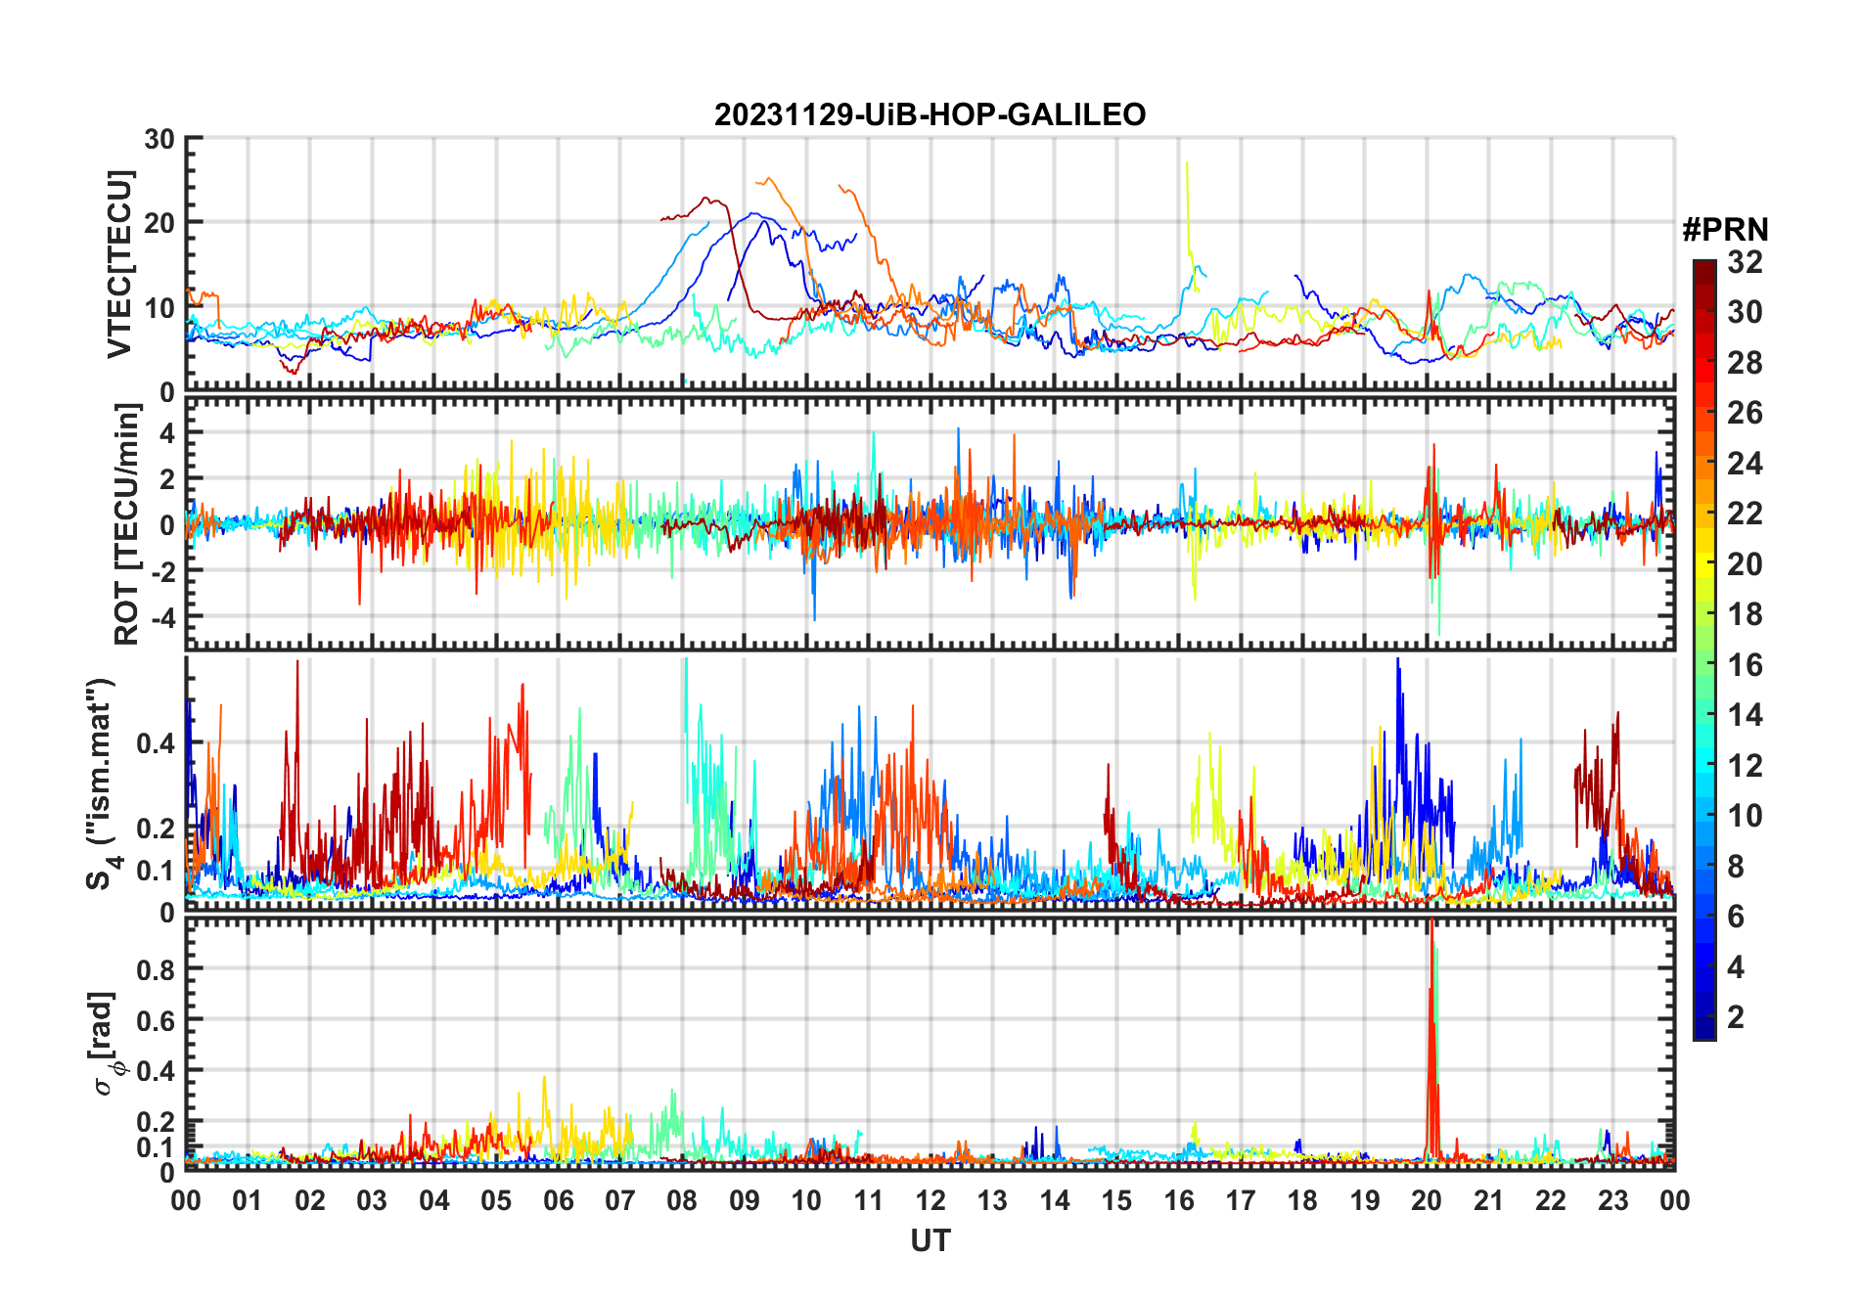Viewport: 1861px width, 1301px height.
Task: Click σφ axis tick label 0.6
Action: tap(156, 1020)
